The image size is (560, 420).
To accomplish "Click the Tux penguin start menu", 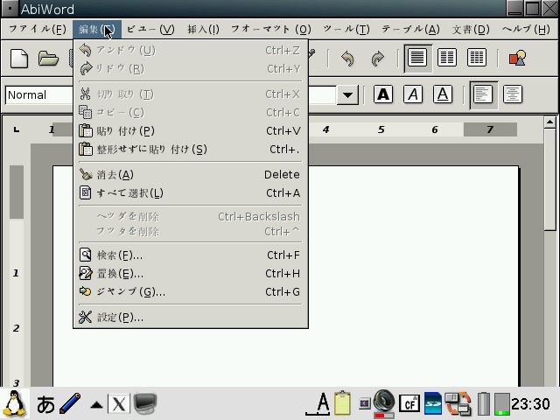I will pos(15,403).
